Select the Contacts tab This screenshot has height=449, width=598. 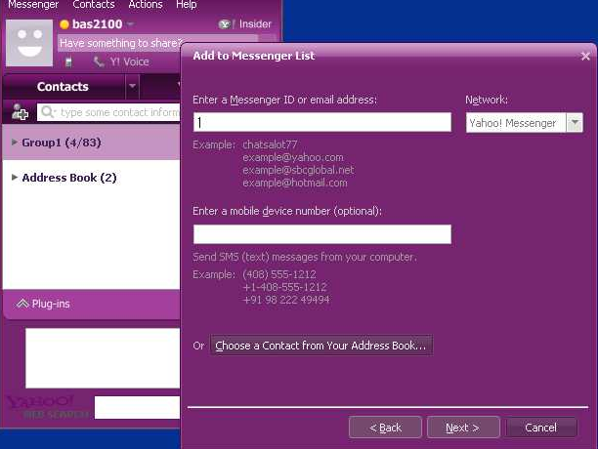pos(63,87)
